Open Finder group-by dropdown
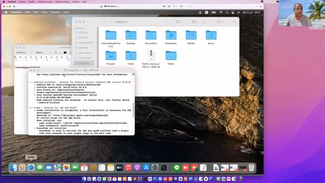Screen dimensions: 325x183 coord(195,21)
